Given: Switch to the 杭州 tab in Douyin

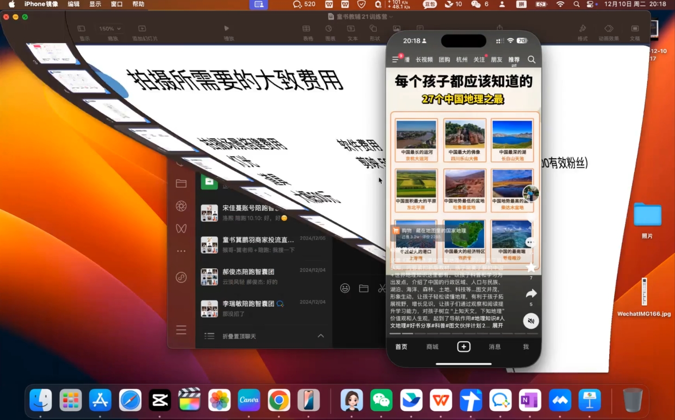Looking at the screenshot, I should [x=462, y=59].
